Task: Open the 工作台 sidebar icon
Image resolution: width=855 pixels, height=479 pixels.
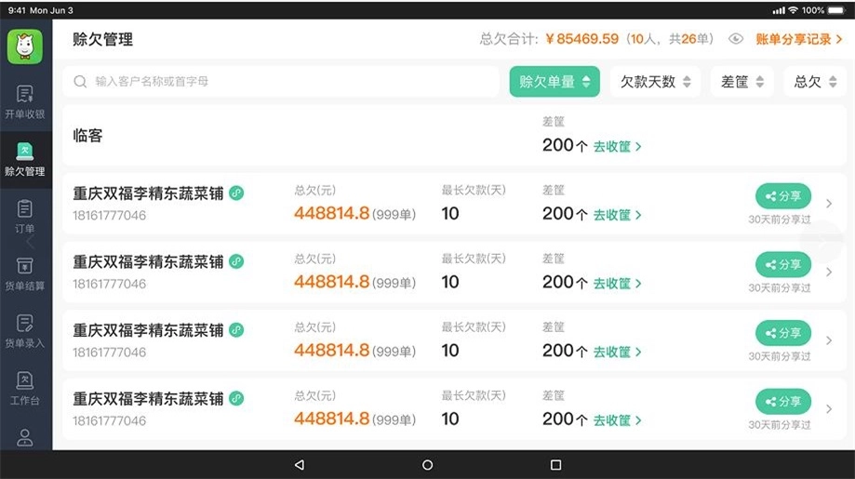Action: pos(25,388)
